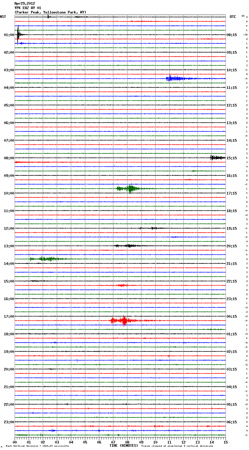Click the "TIME (MINUTES)" axis title
The height and width of the screenshot is (450, 249).
point(124,446)
